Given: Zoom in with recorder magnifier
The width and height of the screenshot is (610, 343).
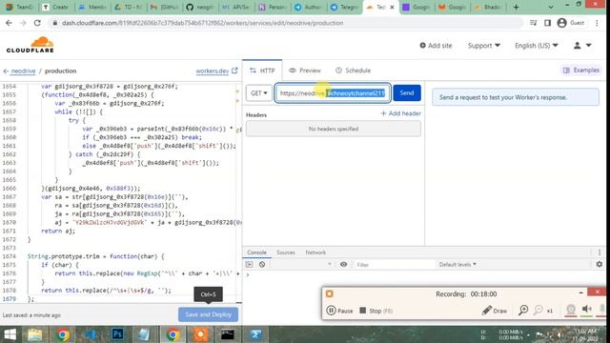Looking at the screenshot, I should coord(523,310).
